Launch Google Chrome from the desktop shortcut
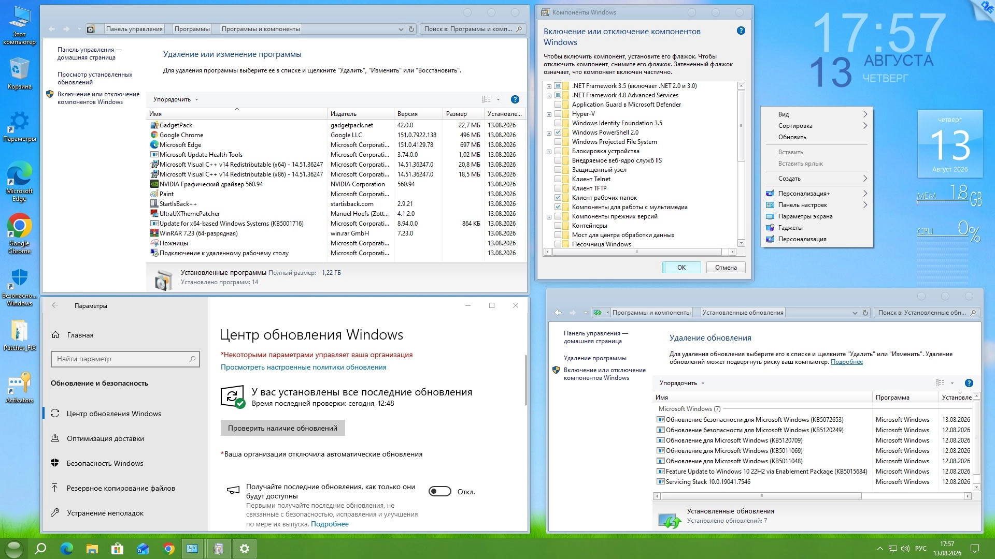This screenshot has width=995, height=559. 19,234
